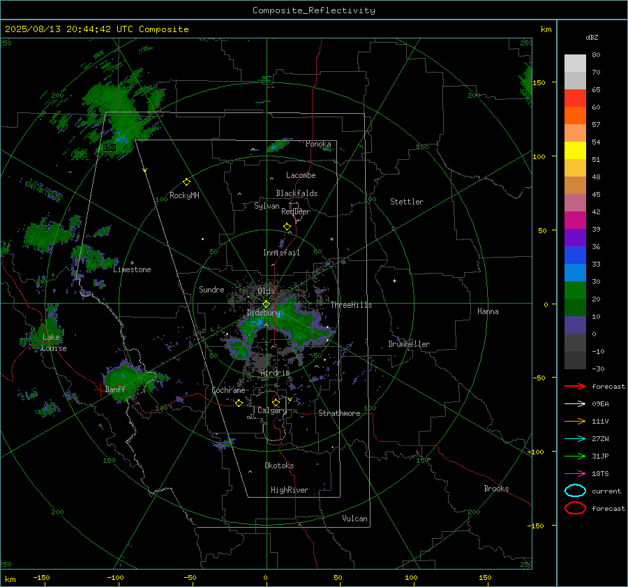This screenshot has width=628, height=587.
Task: Click the Olds city label
Action: [x=266, y=291]
